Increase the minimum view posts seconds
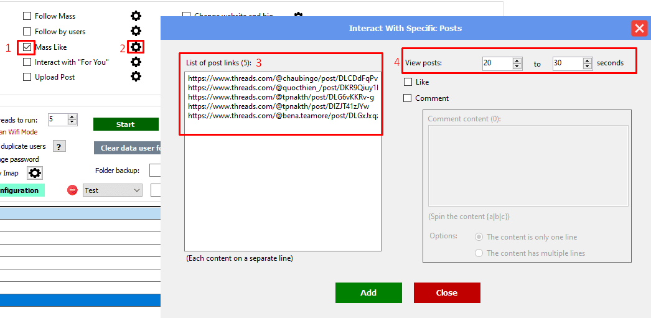This screenshot has height=318, width=651. click(517, 60)
